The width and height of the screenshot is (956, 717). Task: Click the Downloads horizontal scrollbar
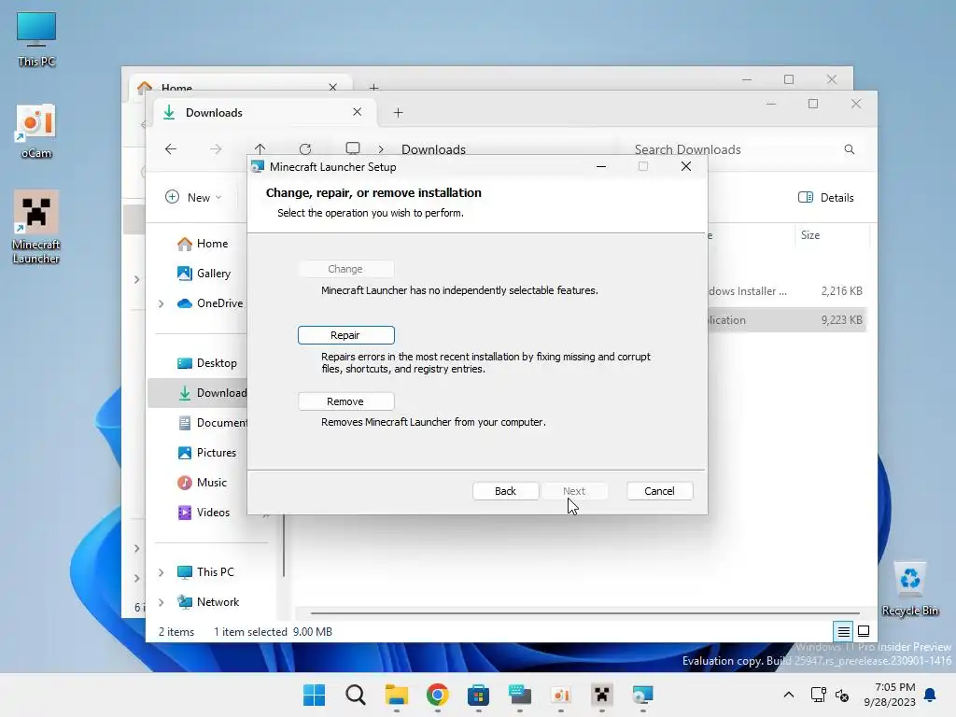[585, 612]
